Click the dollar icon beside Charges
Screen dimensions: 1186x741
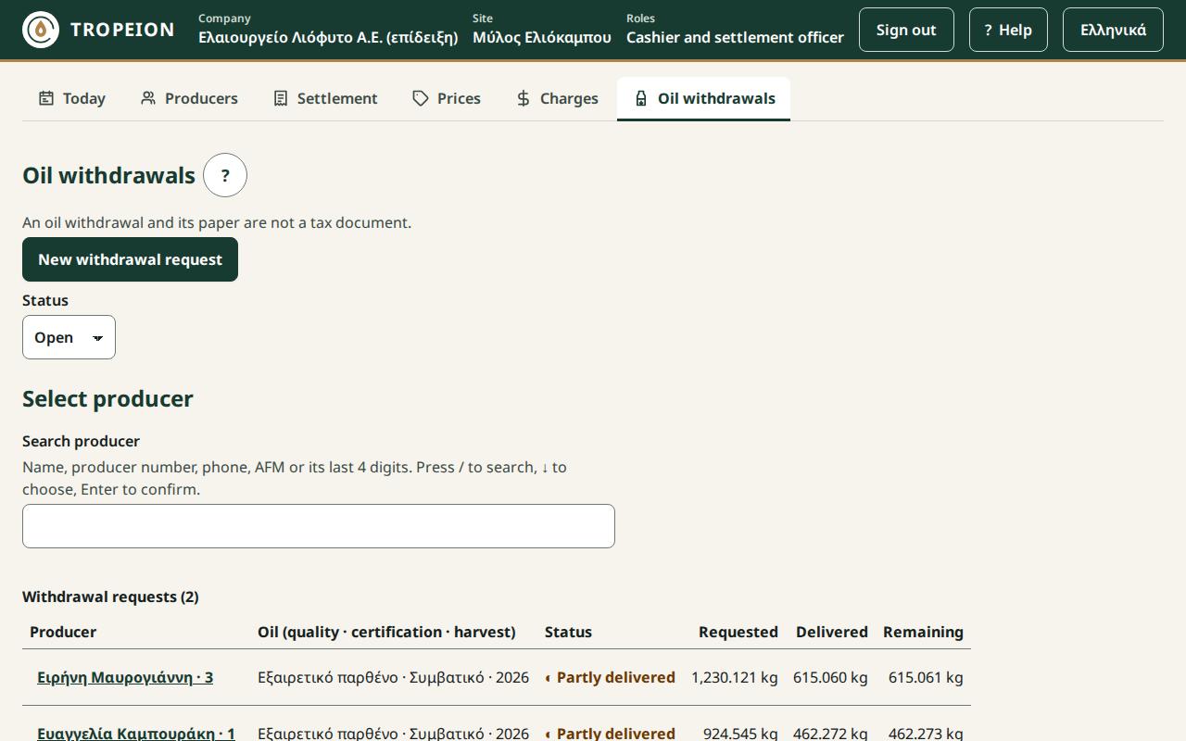tap(524, 98)
